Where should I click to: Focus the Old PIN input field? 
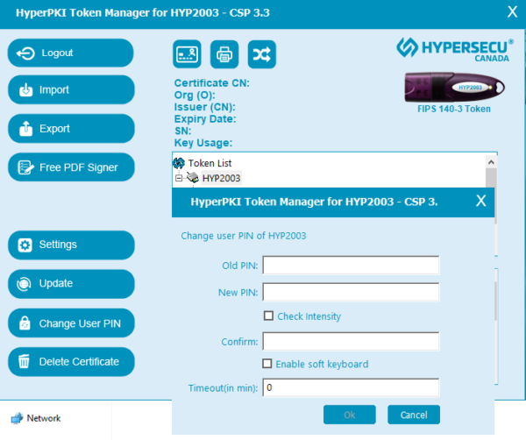click(x=351, y=266)
